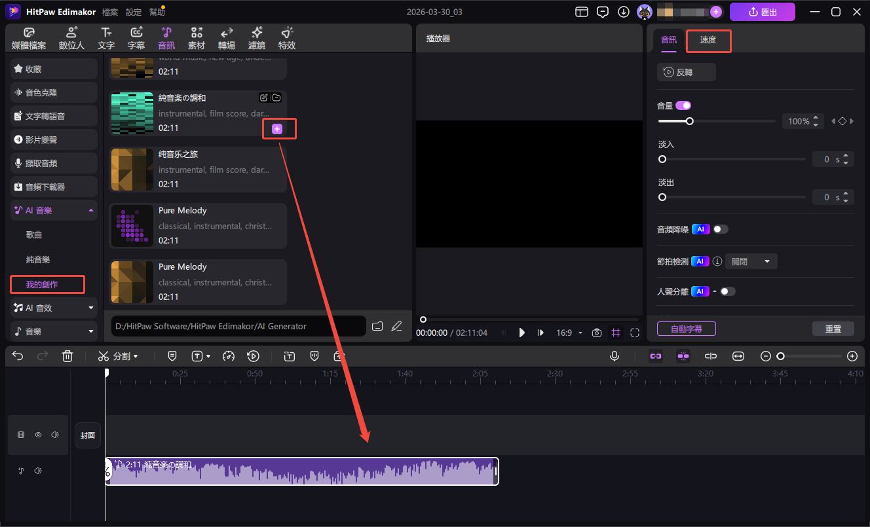Open the 轉場 transitions tab
Image resolution: width=870 pixels, height=527 pixels.
pos(227,39)
